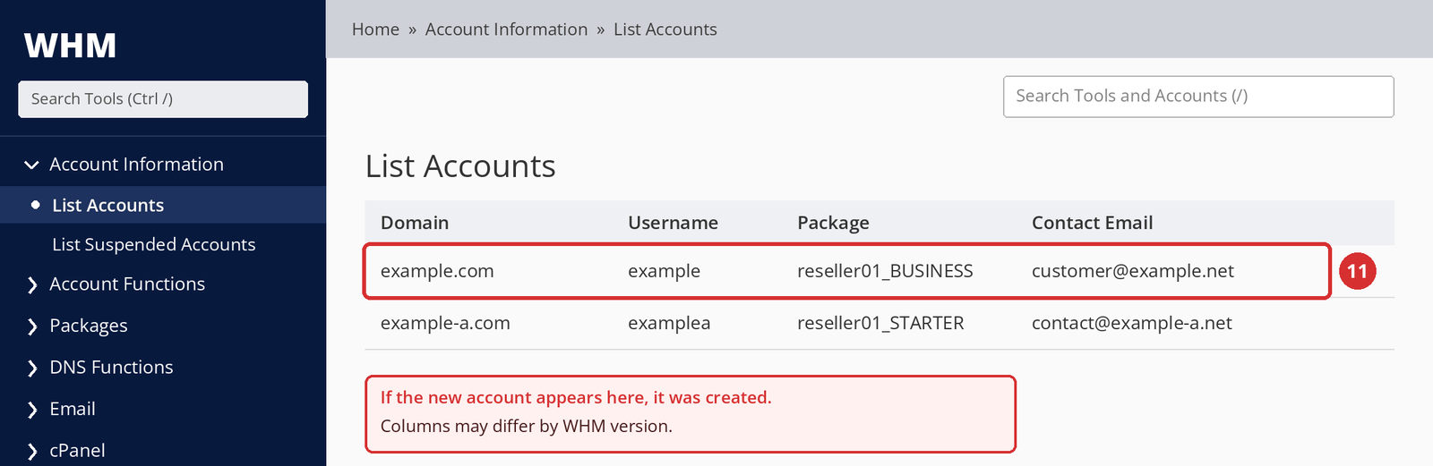Expand the Packages chevron
1433x466 pixels.
coord(32,326)
